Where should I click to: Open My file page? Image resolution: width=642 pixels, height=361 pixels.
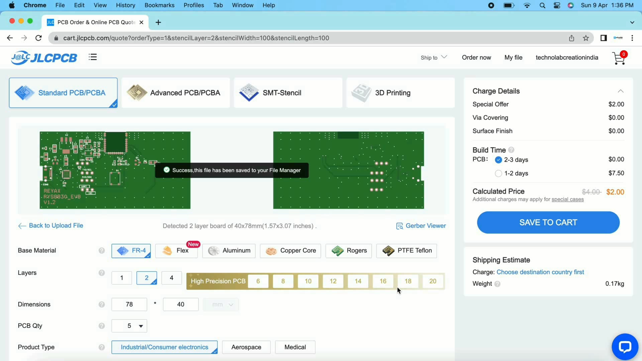513,57
